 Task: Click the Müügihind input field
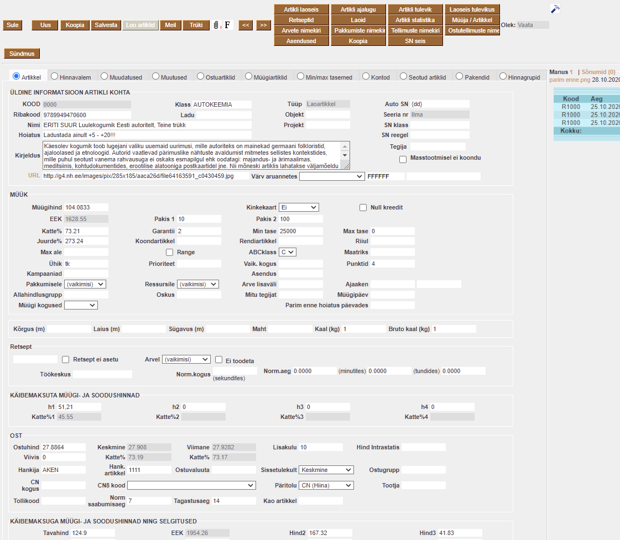[86, 207]
